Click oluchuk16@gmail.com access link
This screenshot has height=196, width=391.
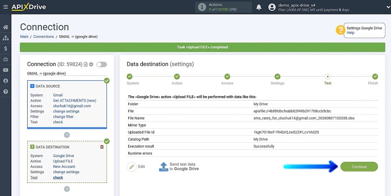72,106
